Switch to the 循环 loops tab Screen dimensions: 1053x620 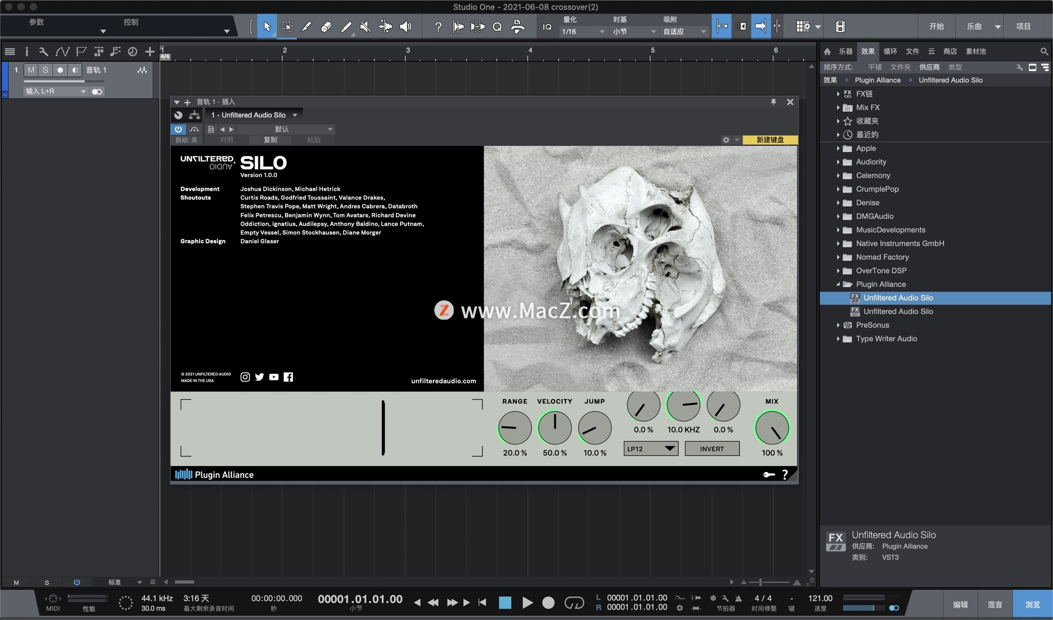[890, 51]
